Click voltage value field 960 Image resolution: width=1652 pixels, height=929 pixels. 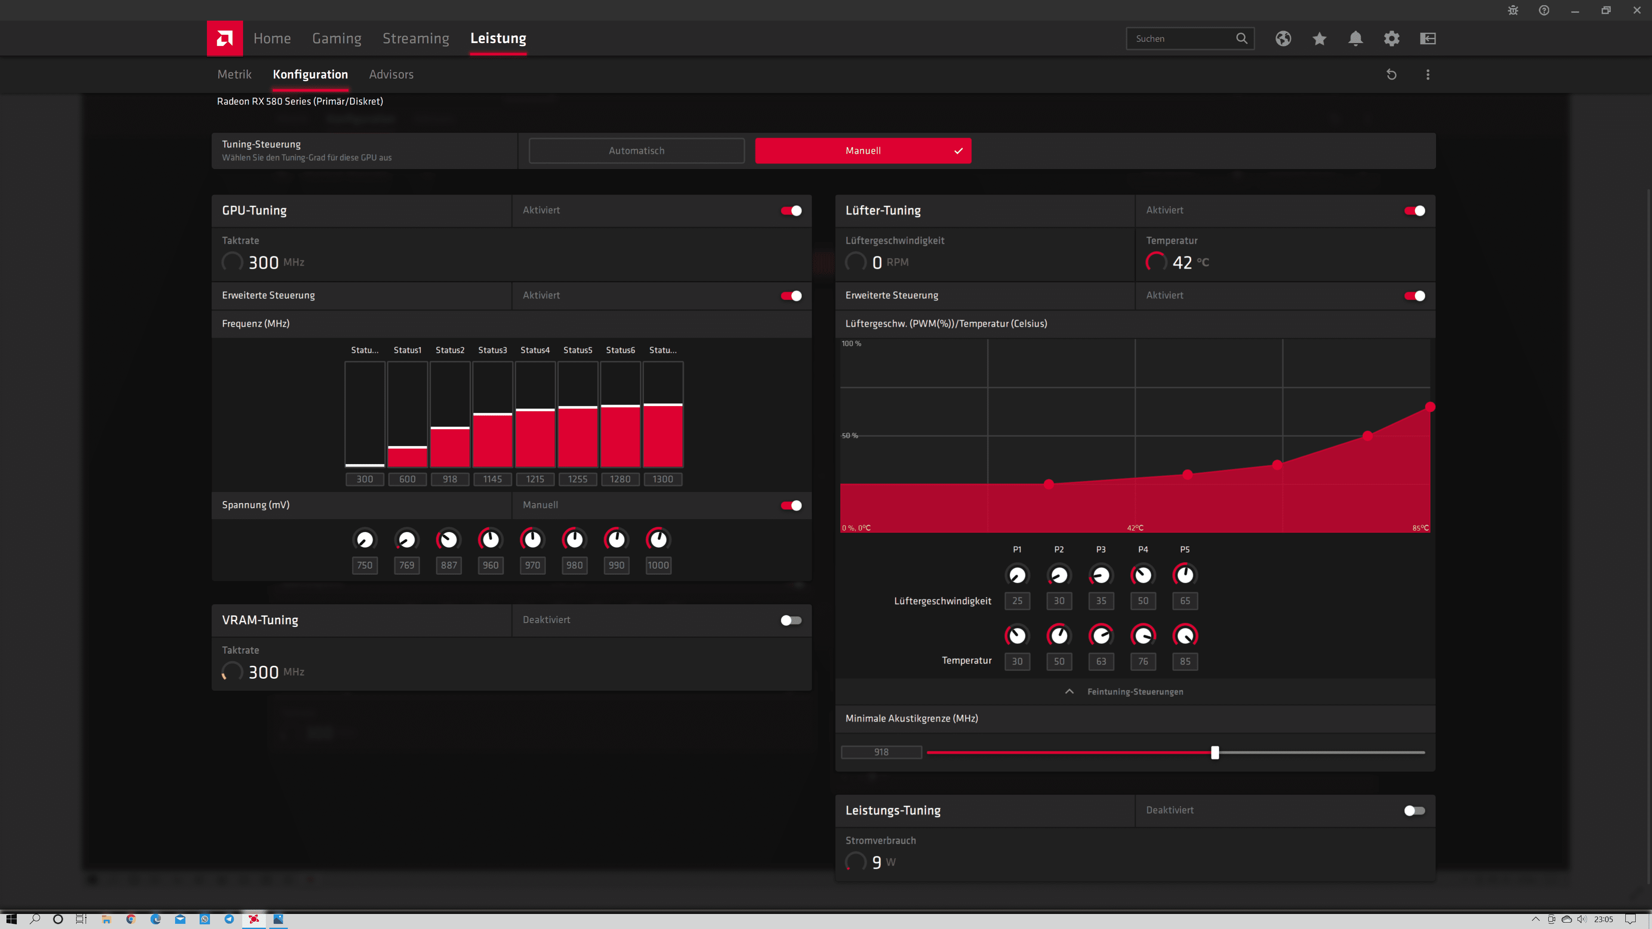(x=490, y=565)
